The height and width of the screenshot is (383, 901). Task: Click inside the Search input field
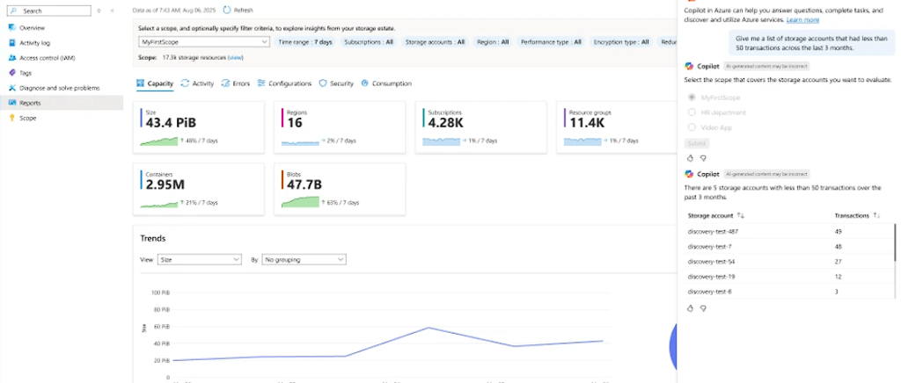(49, 11)
